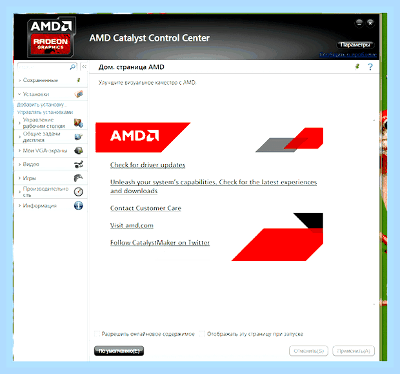Viewport: 400px width, 374px height.
Task: Click the По умолчанию(E) button
Action: coord(119,351)
